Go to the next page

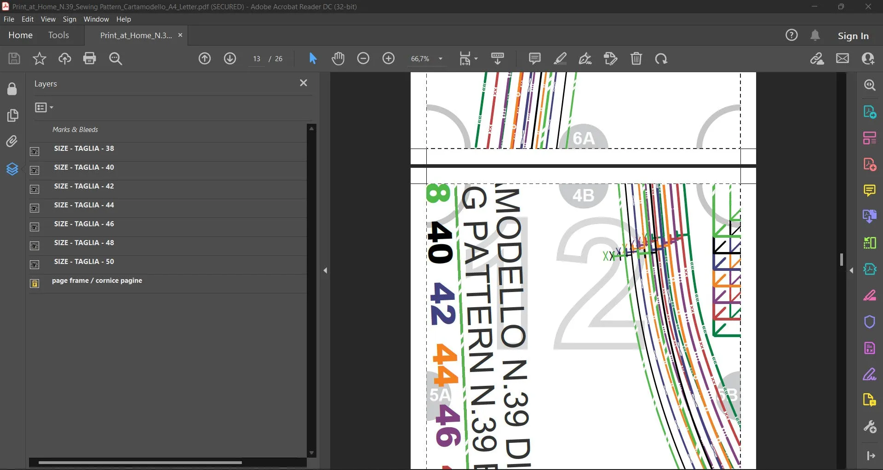[230, 58]
